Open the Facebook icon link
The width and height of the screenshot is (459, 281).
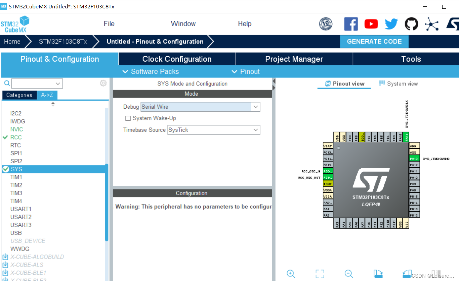pos(351,24)
